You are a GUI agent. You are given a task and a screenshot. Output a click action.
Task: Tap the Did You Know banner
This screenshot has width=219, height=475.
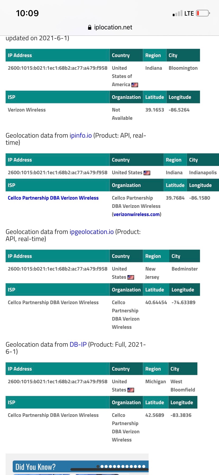tap(81, 467)
